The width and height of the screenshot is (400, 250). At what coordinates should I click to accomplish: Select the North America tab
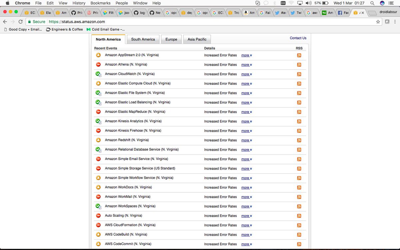click(108, 39)
